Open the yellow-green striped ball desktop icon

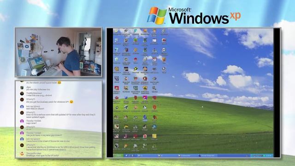pyautogui.click(x=136, y=69)
